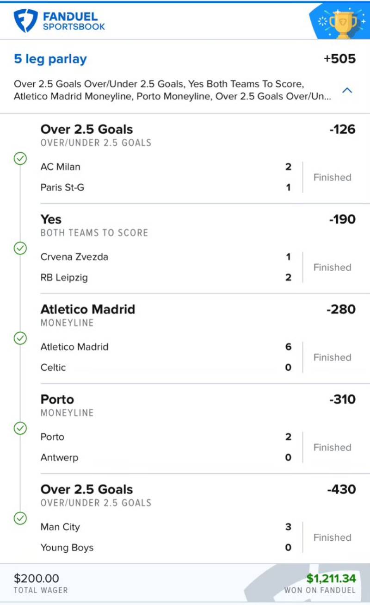This screenshot has width=370, height=605.
Task: Select the Atletico Madrid moneyline leg
Action: (88, 309)
